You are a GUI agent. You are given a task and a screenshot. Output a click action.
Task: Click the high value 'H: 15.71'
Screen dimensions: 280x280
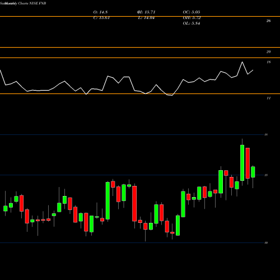point(146,12)
